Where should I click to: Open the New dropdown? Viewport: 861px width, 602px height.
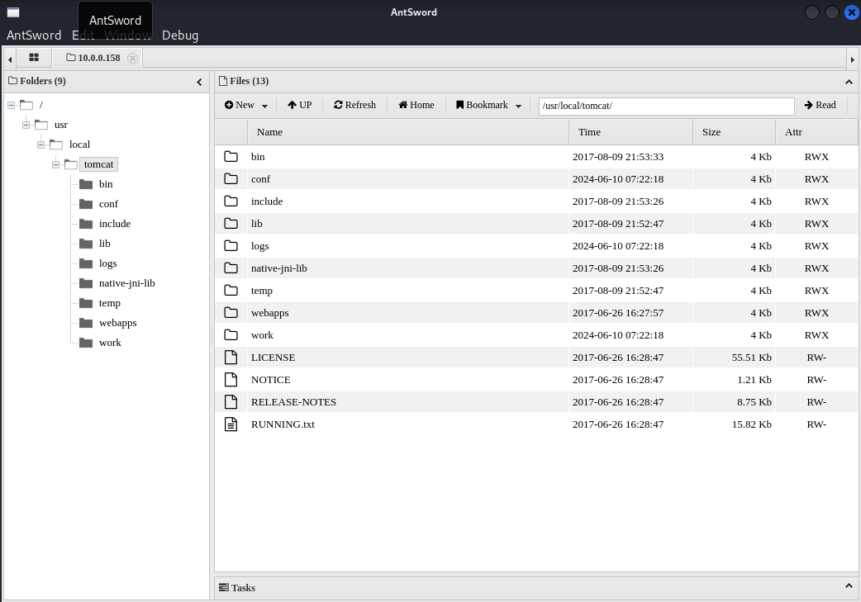click(x=246, y=105)
